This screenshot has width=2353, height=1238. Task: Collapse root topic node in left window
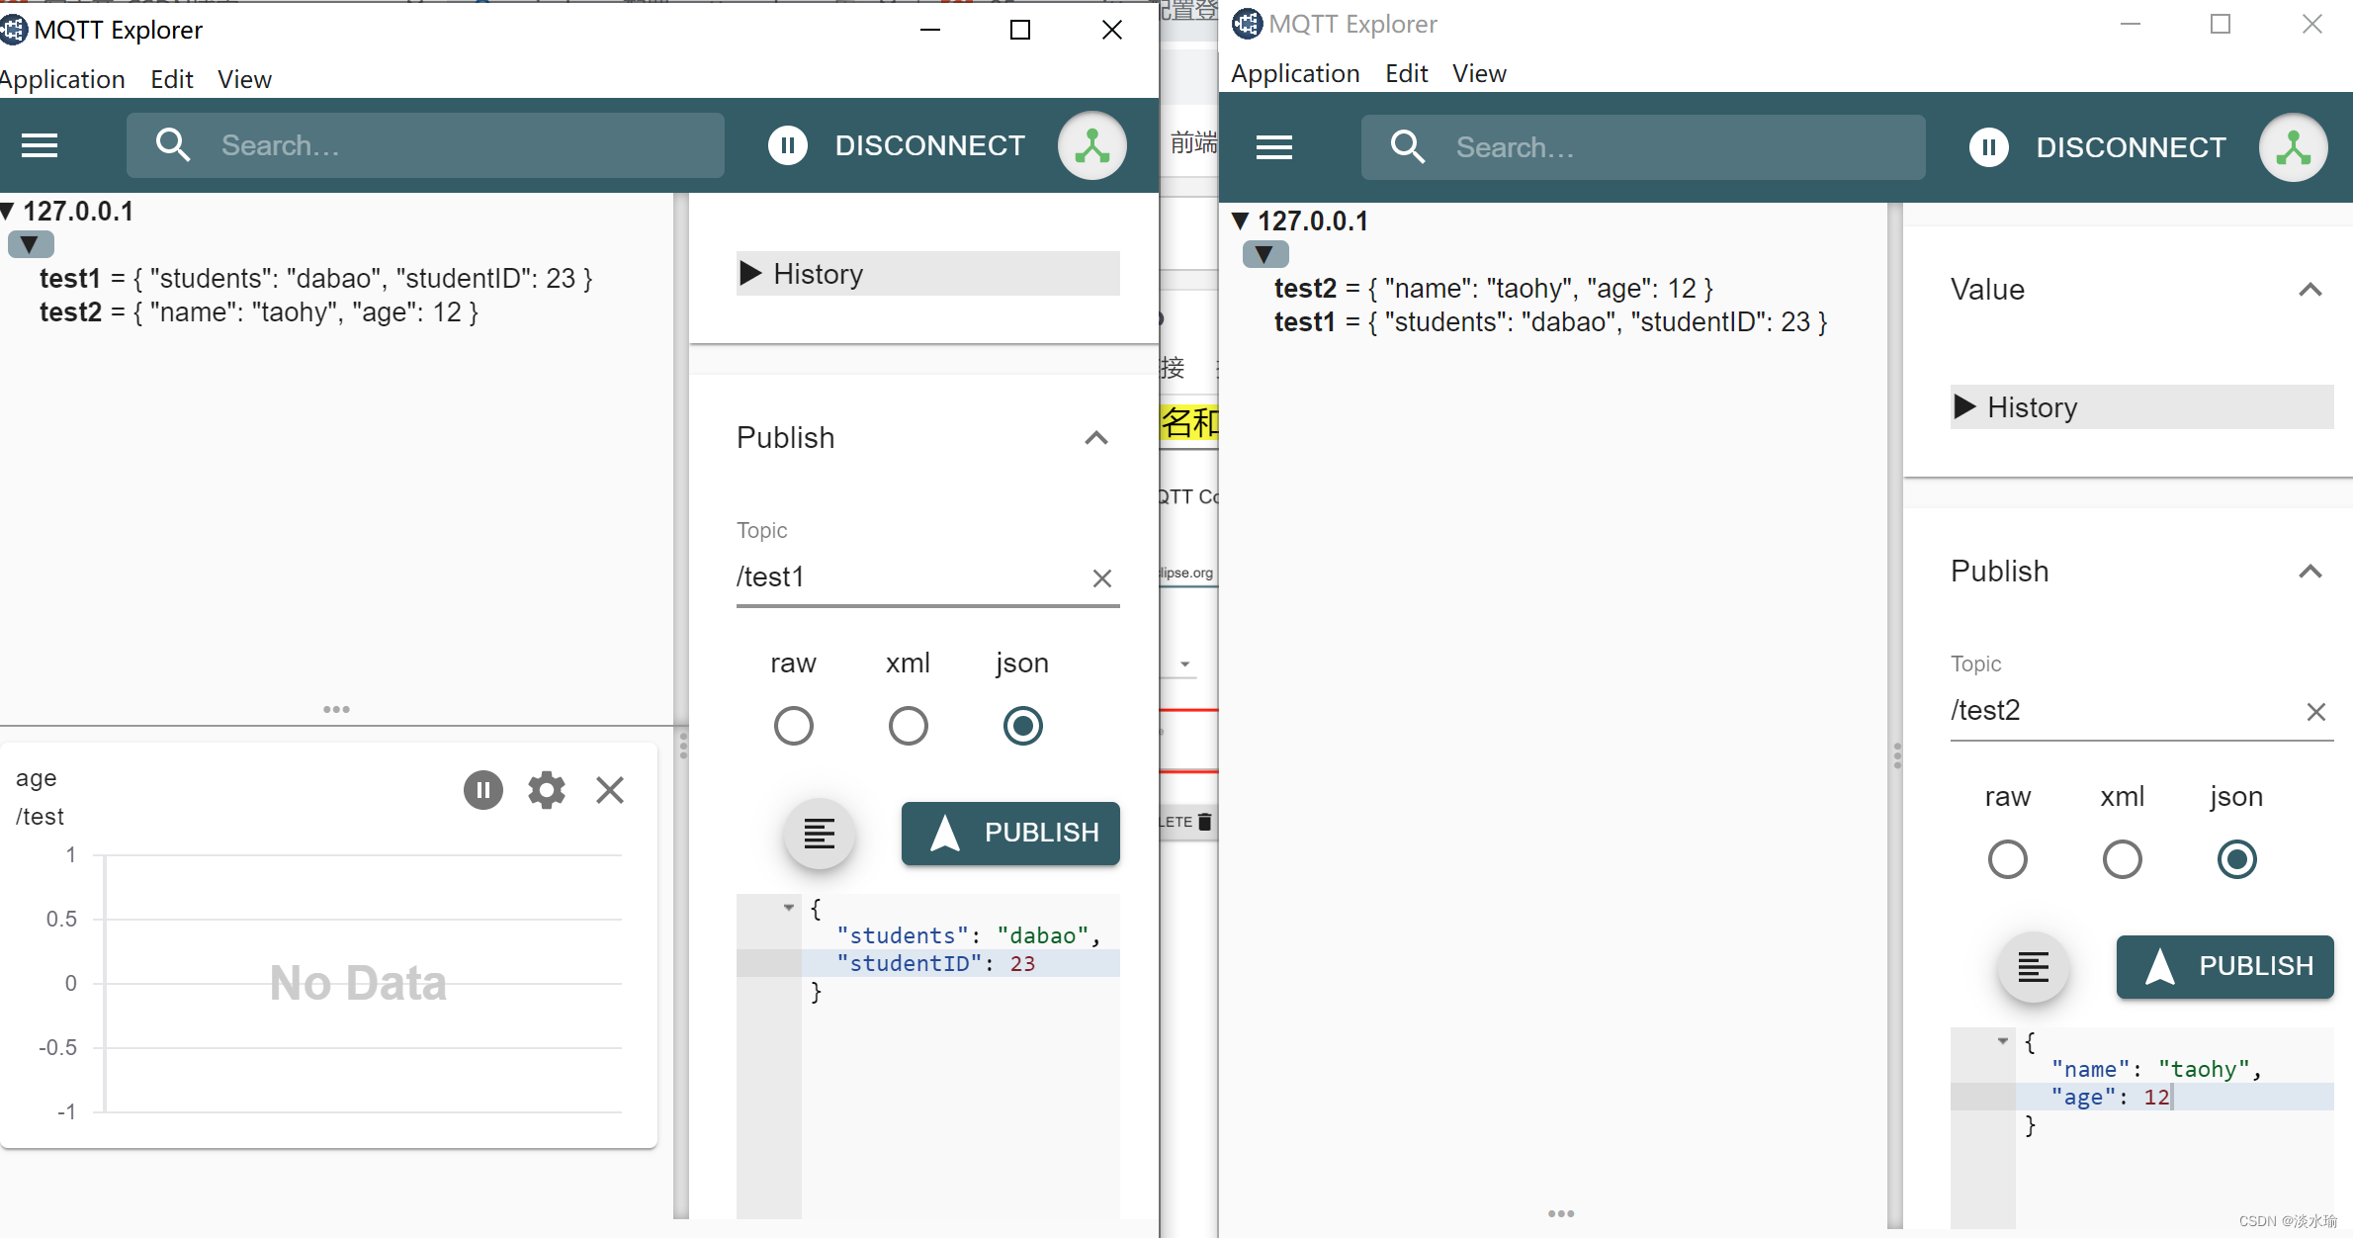coord(30,244)
